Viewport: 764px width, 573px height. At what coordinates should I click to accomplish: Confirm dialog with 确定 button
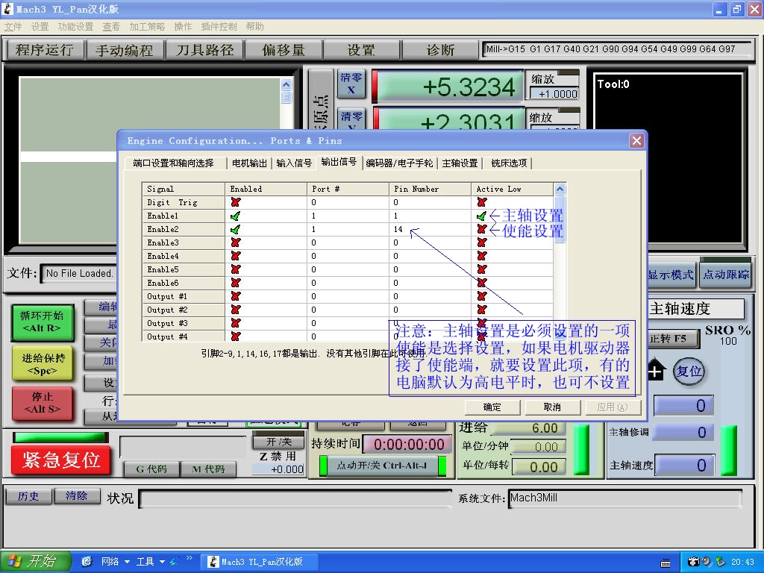click(x=492, y=407)
